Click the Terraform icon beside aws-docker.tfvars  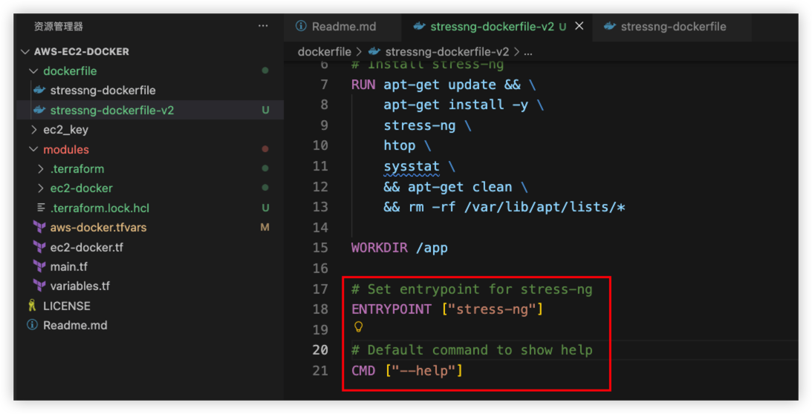tap(39, 228)
